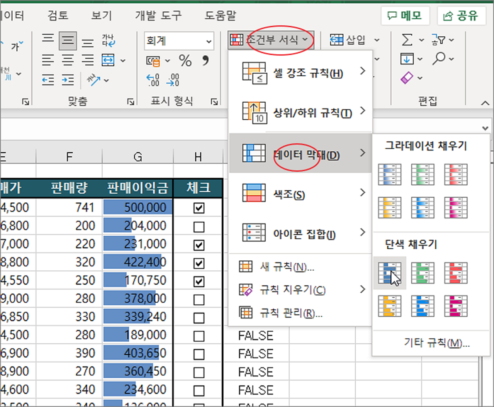Open number format dialog launcher
The height and width of the screenshot is (407, 494).
(214, 102)
